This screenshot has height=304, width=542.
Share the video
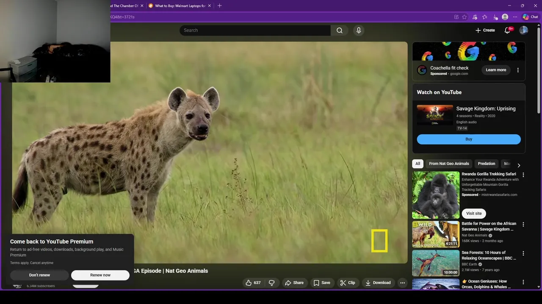[x=294, y=283]
